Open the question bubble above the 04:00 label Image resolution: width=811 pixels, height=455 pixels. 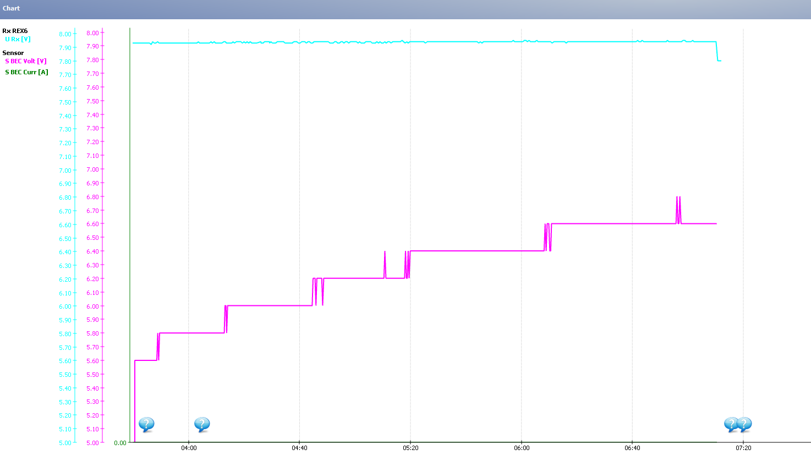201,424
